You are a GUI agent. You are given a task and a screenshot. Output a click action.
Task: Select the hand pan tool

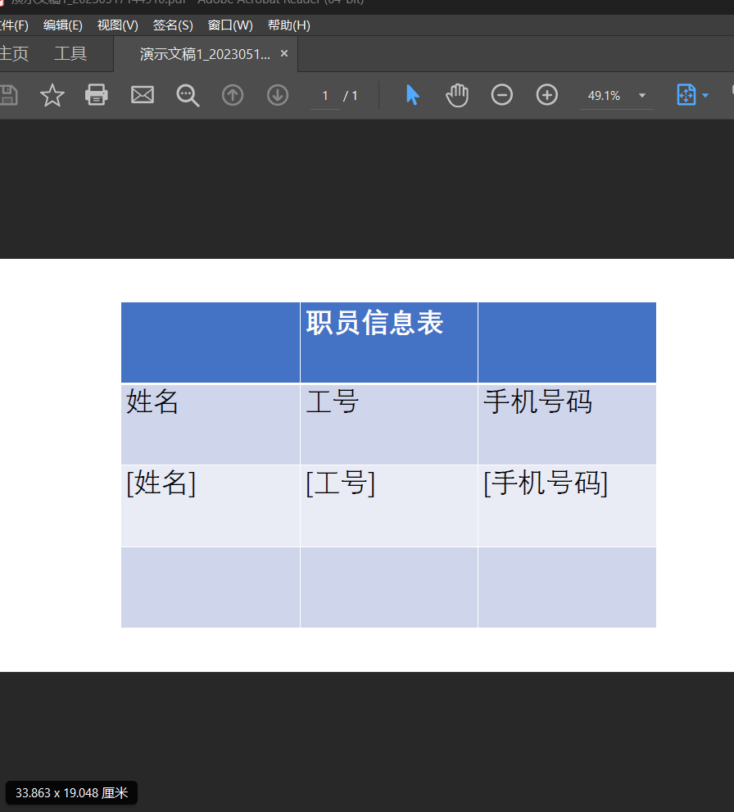tap(456, 95)
